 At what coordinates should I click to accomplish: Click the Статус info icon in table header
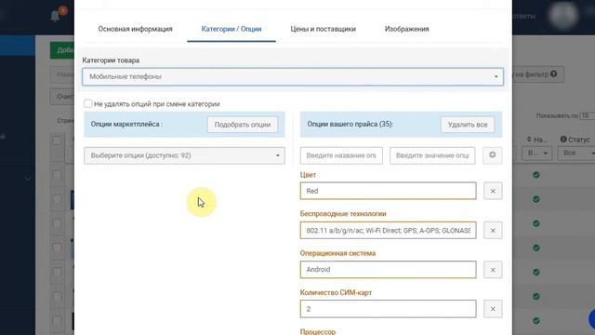[563, 140]
